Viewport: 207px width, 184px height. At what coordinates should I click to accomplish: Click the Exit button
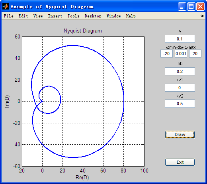[180, 162]
